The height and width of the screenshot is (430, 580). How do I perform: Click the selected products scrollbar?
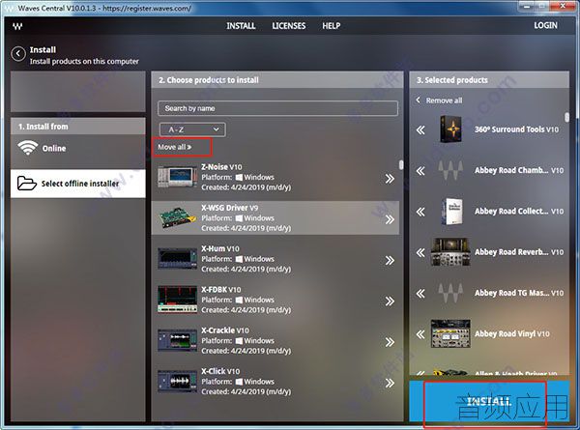coord(566,117)
